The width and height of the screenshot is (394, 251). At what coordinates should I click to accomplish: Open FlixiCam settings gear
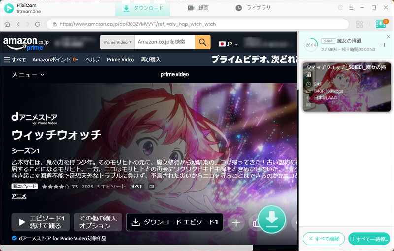(340, 8)
